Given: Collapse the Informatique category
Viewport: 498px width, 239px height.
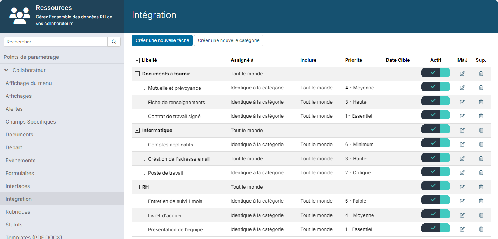Looking at the screenshot, I should pos(137,131).
